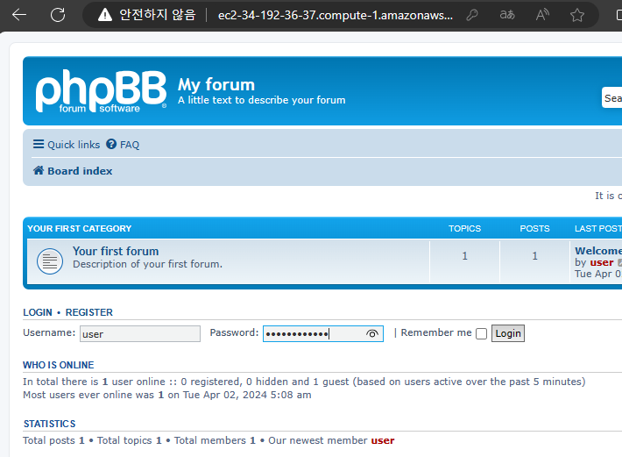Screen dimensions: 622x457
Task: Click the browser address bar URL
Action: click(336, 15)
